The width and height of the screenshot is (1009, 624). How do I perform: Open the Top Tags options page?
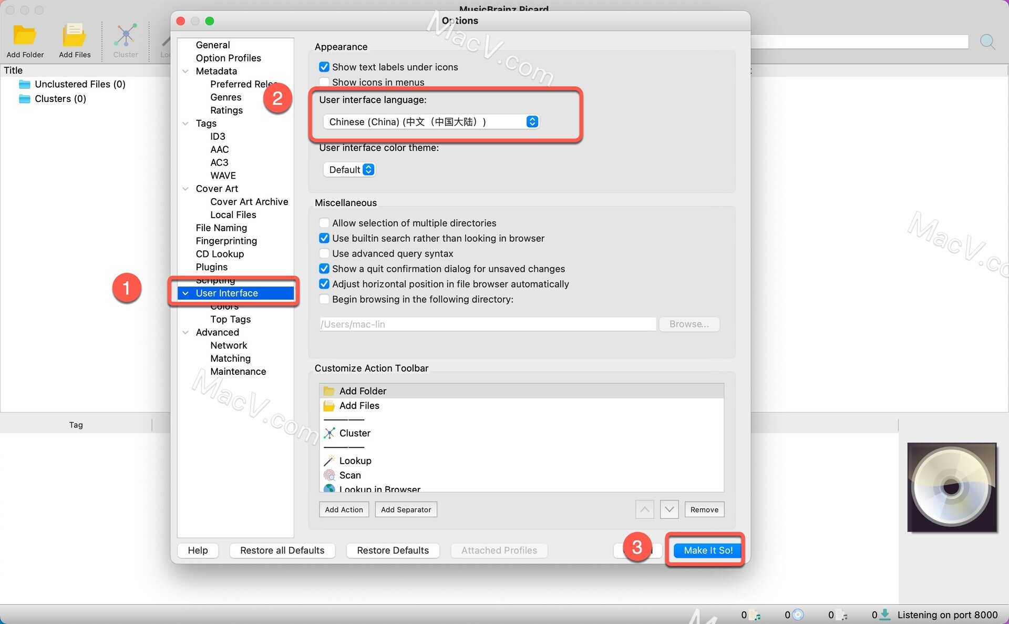click(231, 320)
